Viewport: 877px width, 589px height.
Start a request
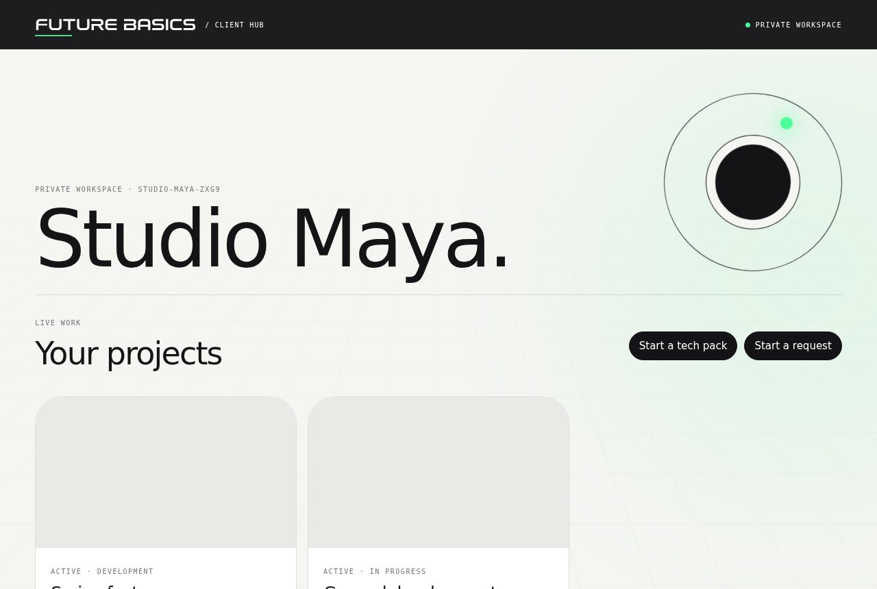(x=793, y=346)
